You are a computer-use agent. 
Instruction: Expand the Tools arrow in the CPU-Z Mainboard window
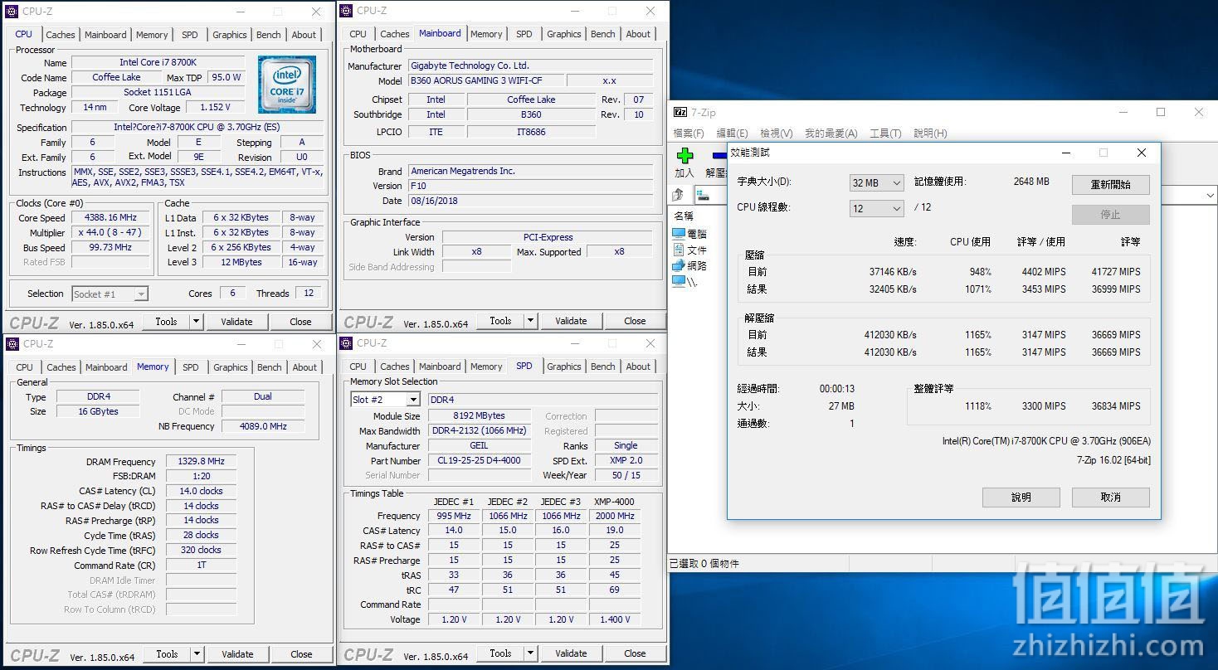(531, 321)
